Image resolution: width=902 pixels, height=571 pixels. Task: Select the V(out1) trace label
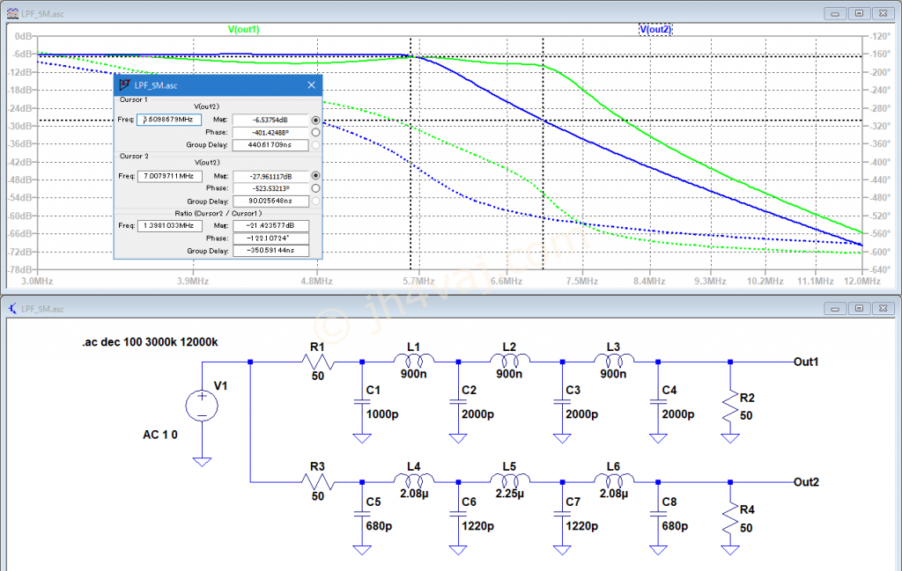(x=243, y=29)
